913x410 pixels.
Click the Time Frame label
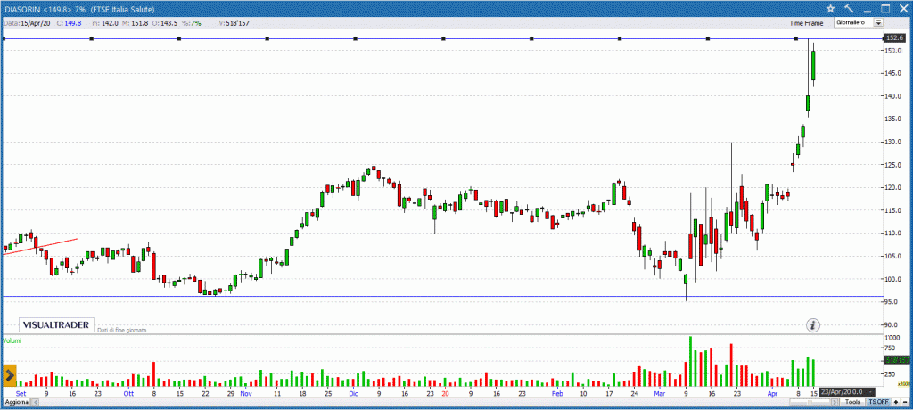(x=806, y=23)
